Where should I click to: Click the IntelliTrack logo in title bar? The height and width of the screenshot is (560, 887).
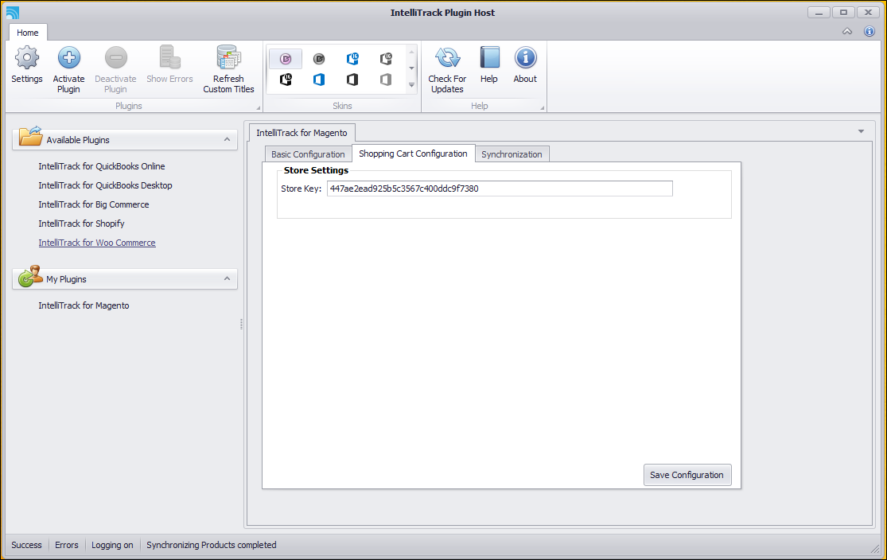click(x=13, y=13)
